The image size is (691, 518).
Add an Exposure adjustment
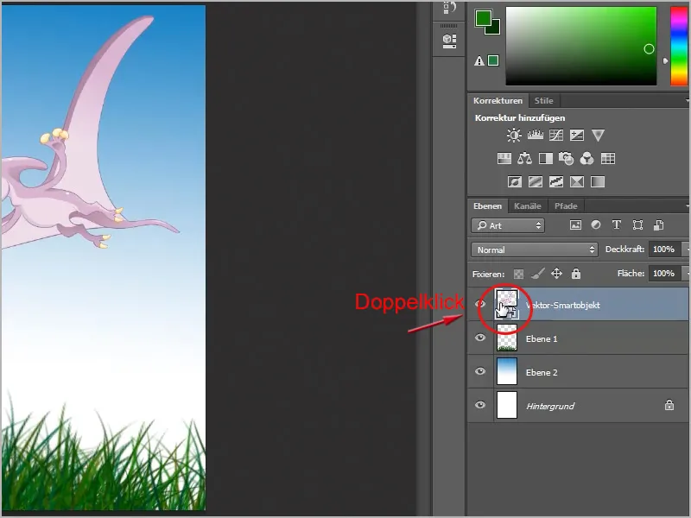pyautogui.click(x=577, y=135)
